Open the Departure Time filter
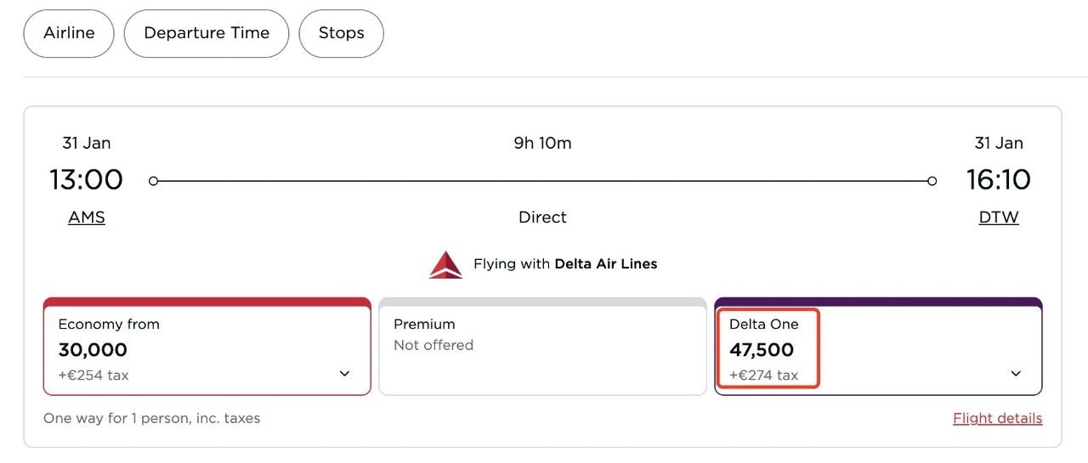Viewport: 1088px width, 463px height. click(207, 33)
